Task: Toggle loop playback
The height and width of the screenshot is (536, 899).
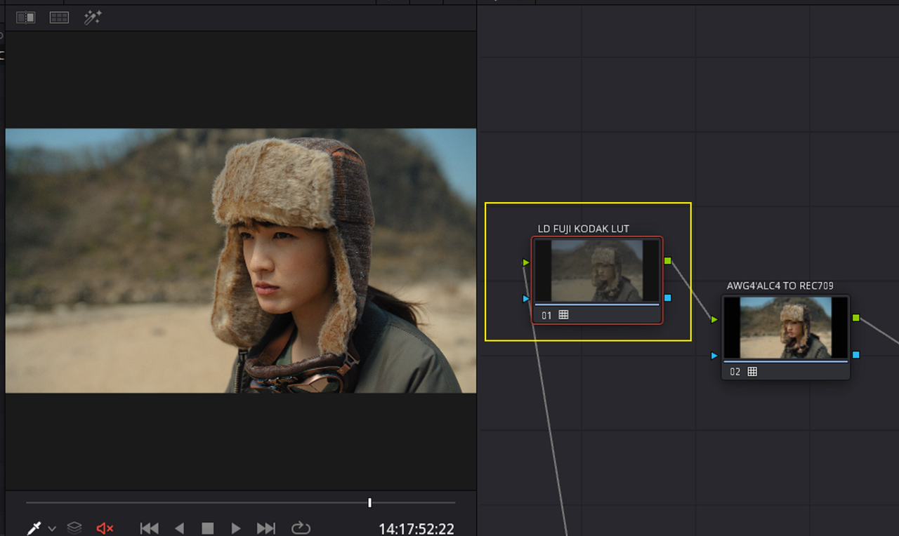Action: (300, 528)
